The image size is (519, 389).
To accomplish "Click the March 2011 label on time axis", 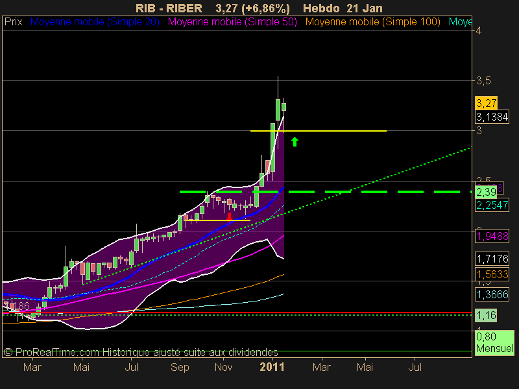I will 321,367.
